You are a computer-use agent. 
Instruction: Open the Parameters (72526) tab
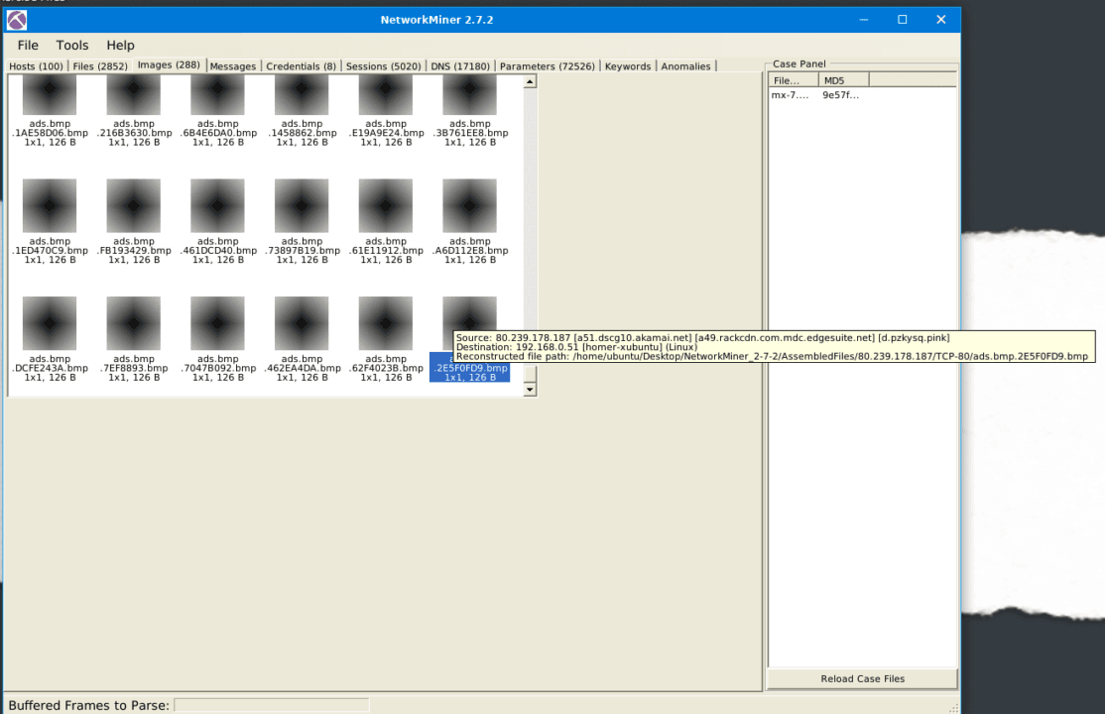(x=547, y=65)
